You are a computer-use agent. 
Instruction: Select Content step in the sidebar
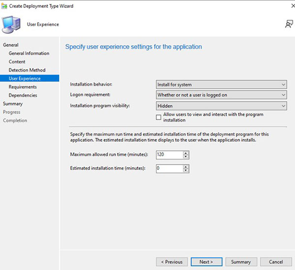coord(17,61)
